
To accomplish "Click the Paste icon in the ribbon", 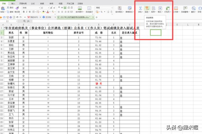I will (x=3, y=8).
